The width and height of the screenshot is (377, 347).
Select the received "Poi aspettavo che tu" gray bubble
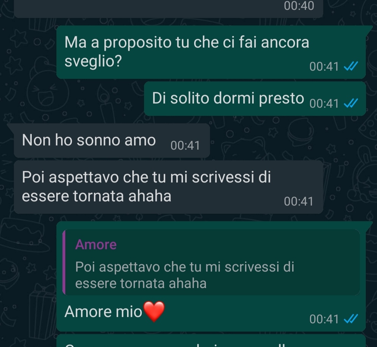[x=169, y=187]
